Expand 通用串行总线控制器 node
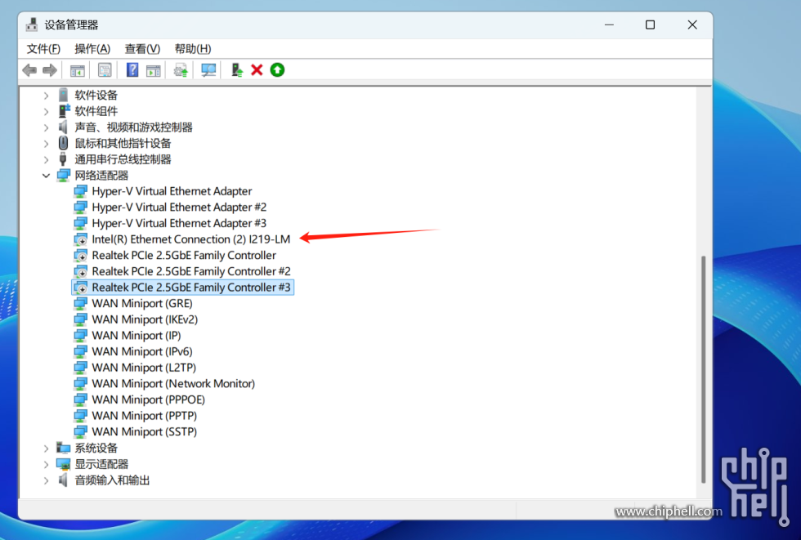 click(x=46, y=160)
